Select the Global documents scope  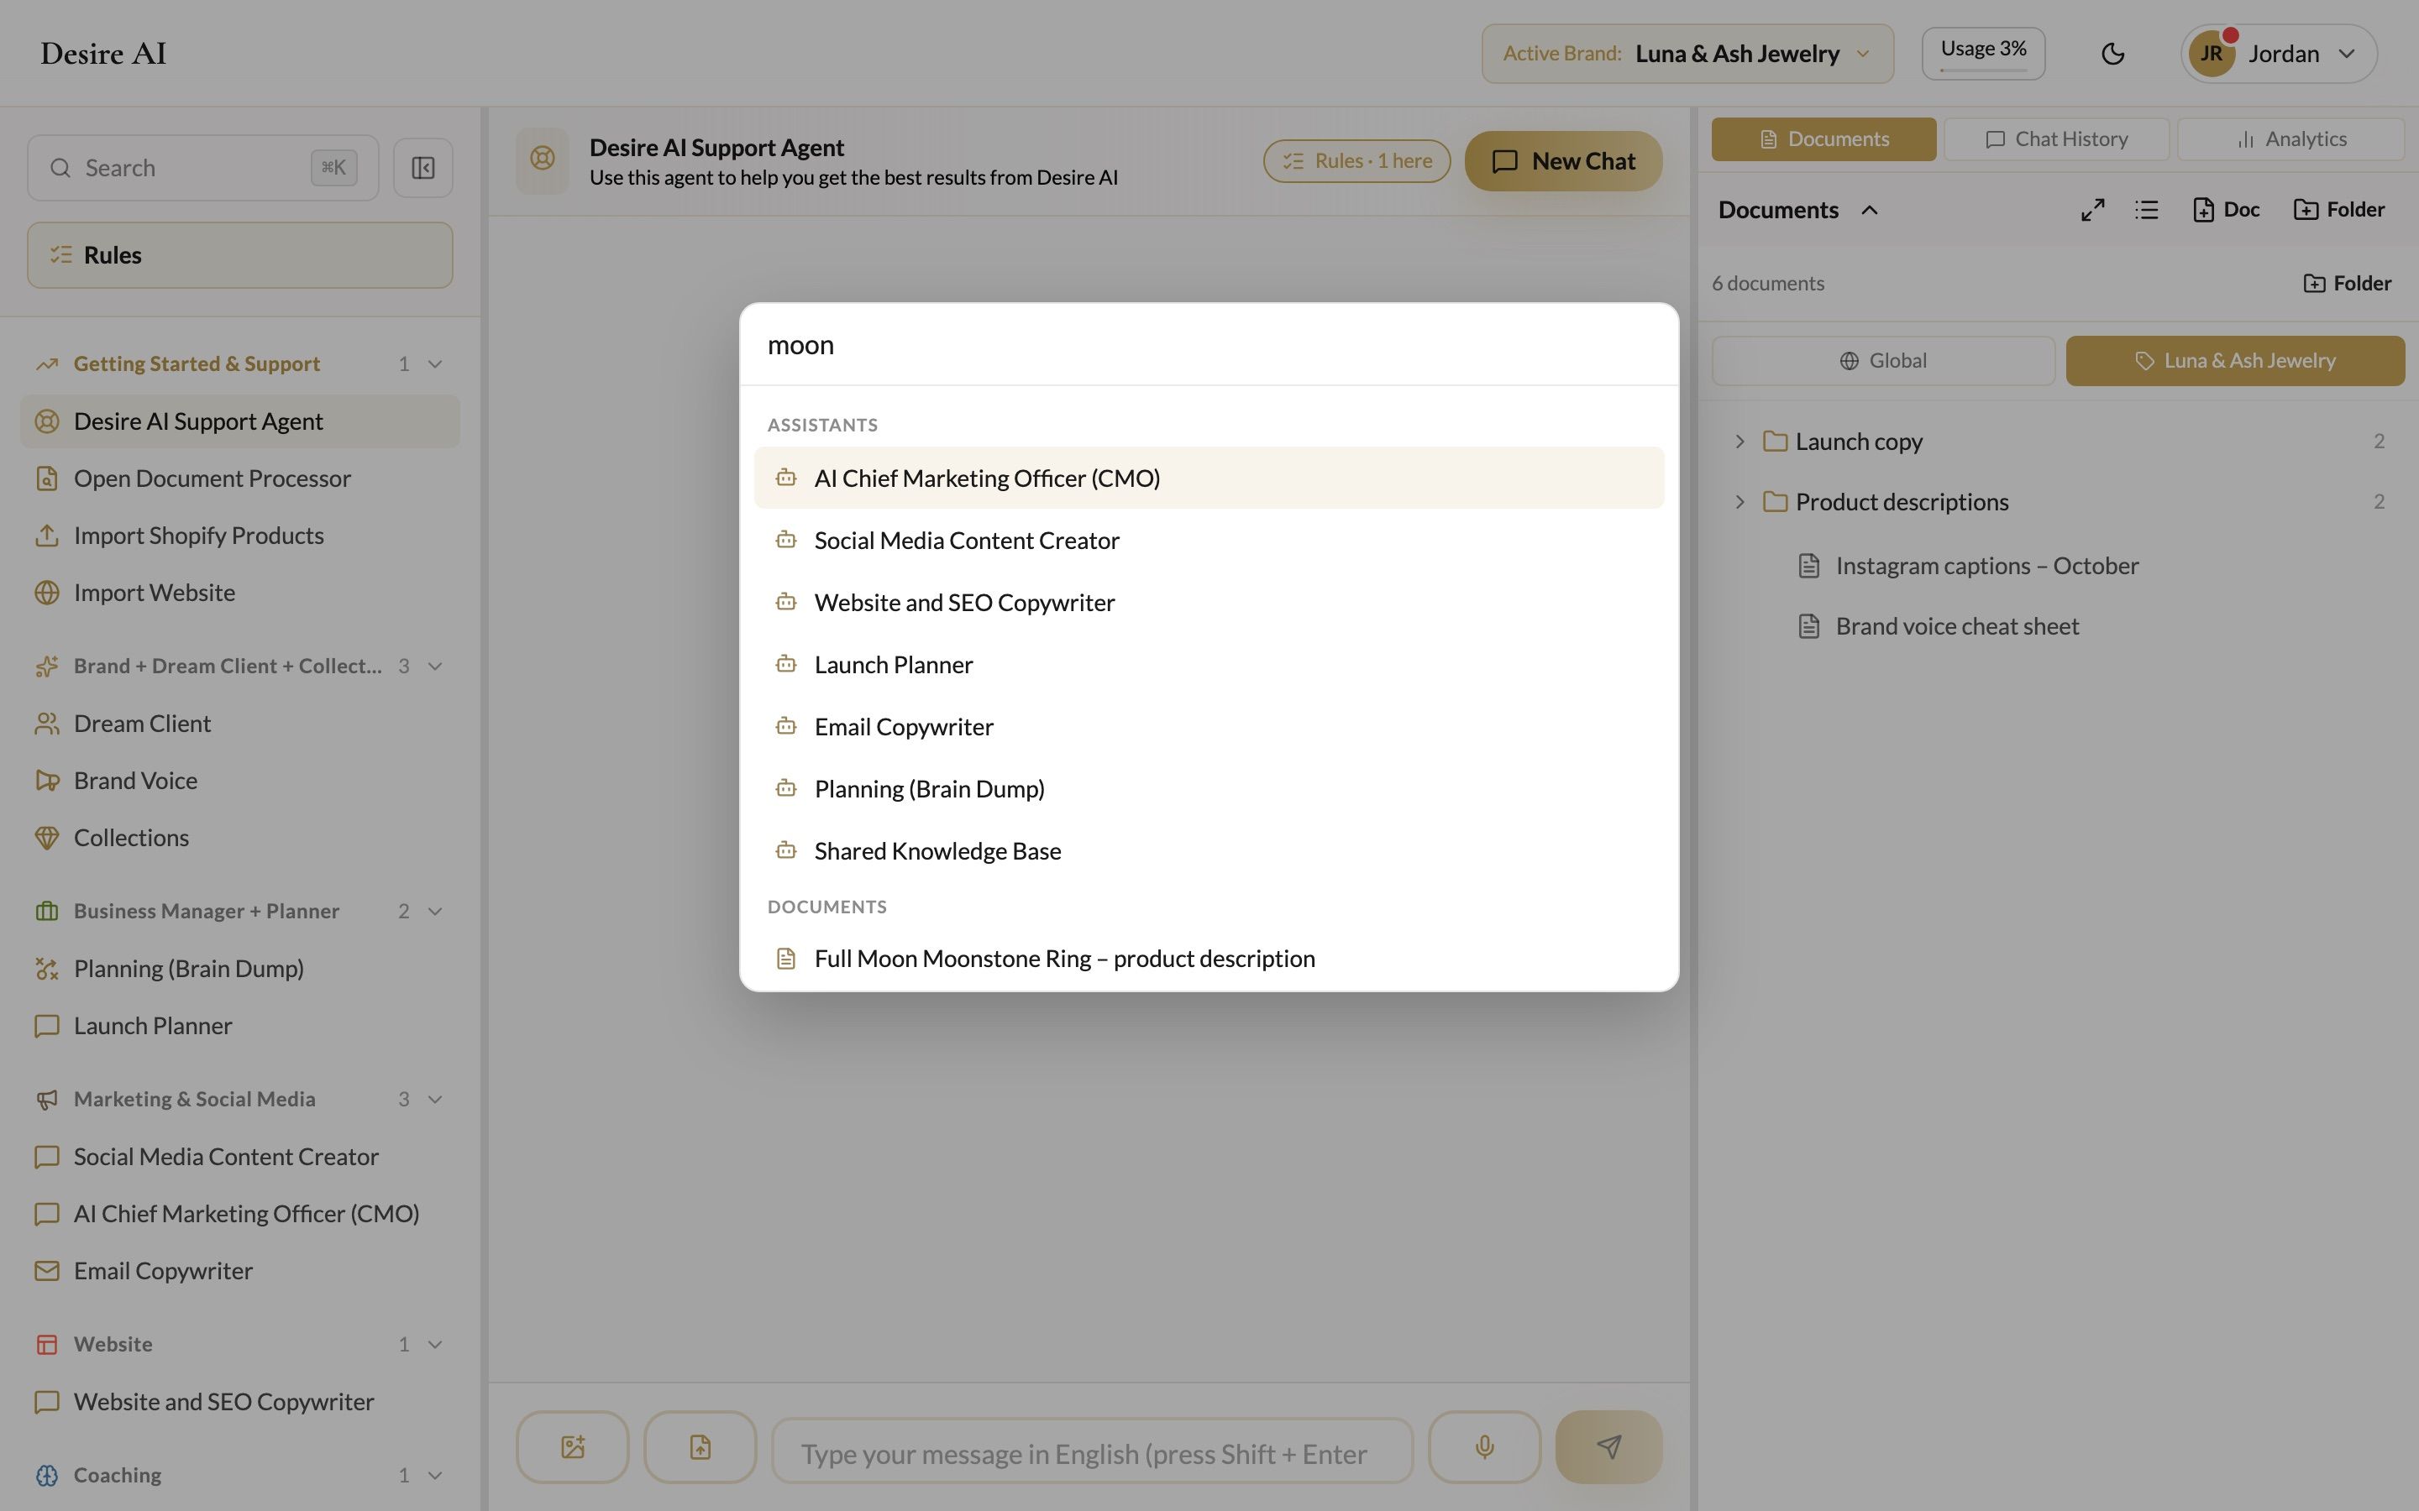tap(1883, 361)
